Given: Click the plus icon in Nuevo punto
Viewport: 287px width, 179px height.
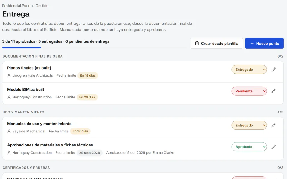Looking at the screenshot, I should [252, 43].
